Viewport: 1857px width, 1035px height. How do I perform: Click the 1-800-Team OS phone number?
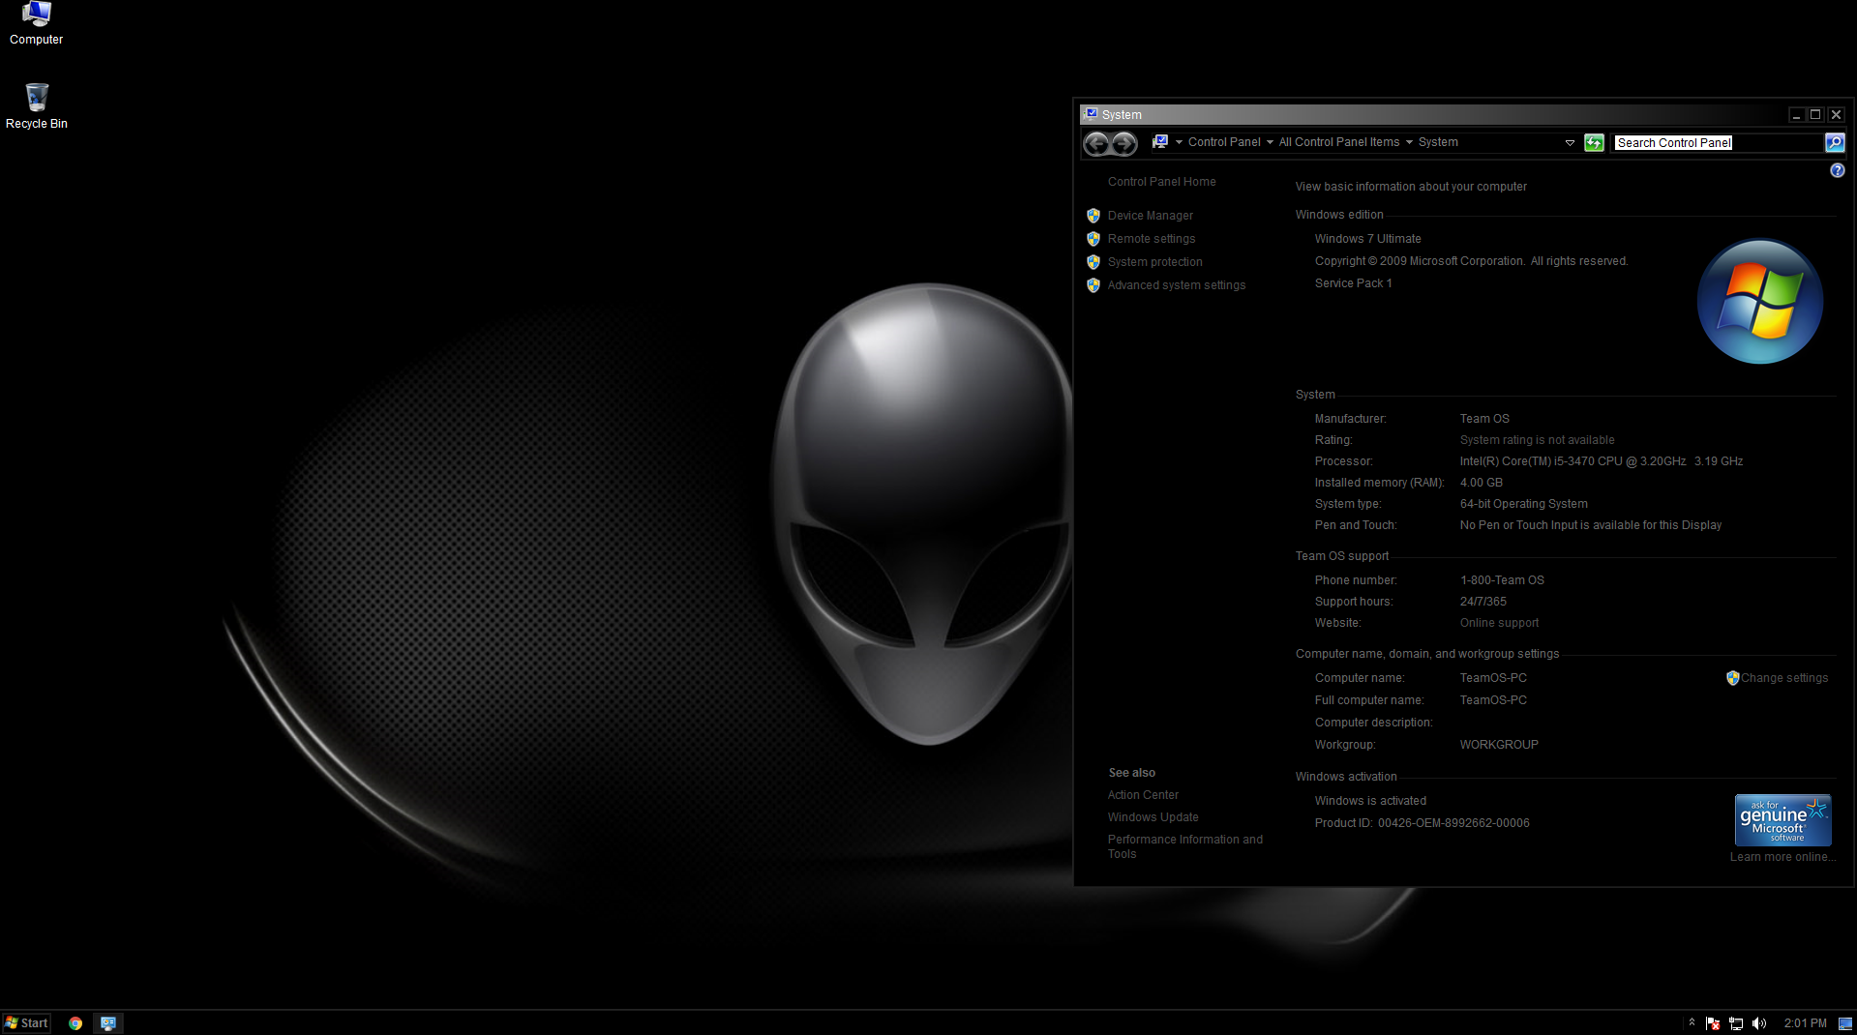point(1502,580)
